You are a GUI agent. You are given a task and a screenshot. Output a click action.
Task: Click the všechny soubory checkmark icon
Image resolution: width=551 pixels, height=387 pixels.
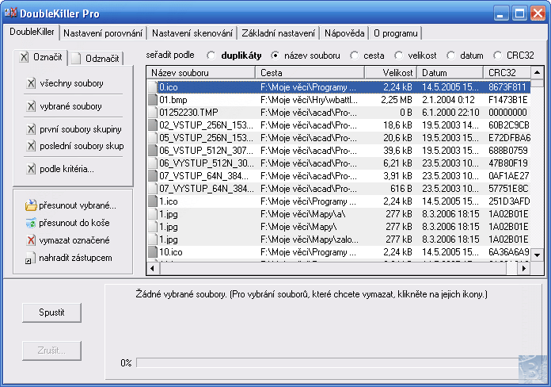click(31, 83)
